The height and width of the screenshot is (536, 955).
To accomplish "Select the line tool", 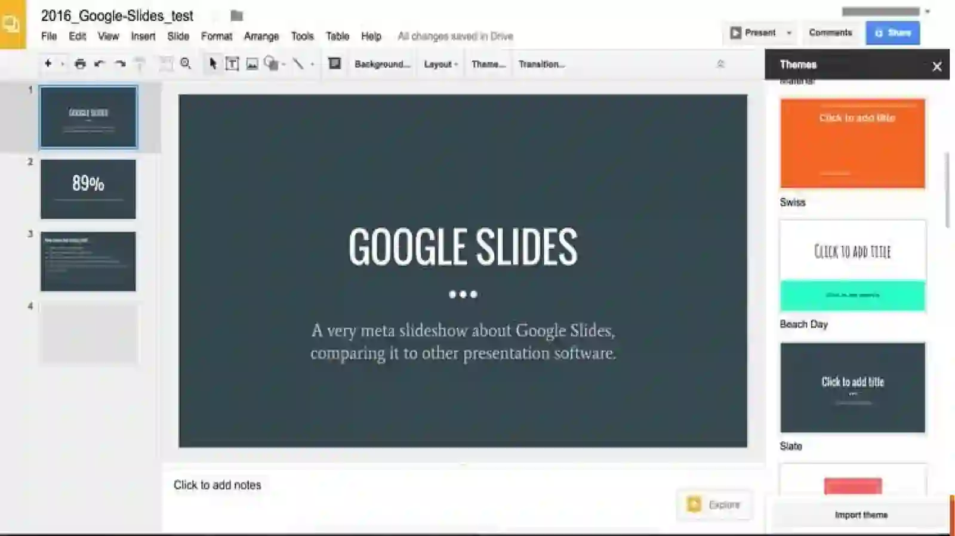I will [298, 64].
